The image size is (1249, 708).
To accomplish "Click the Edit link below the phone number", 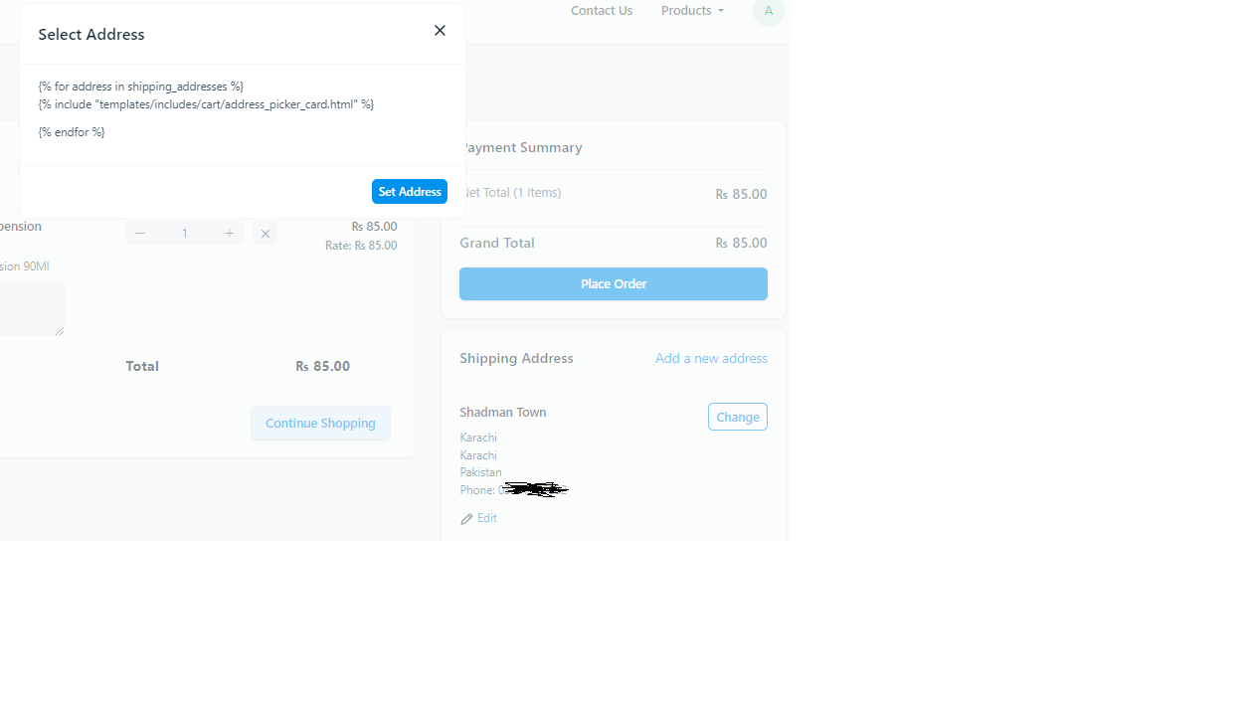I will (x=485, y=517).
